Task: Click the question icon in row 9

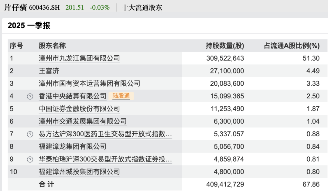Action: click(30, 159)
